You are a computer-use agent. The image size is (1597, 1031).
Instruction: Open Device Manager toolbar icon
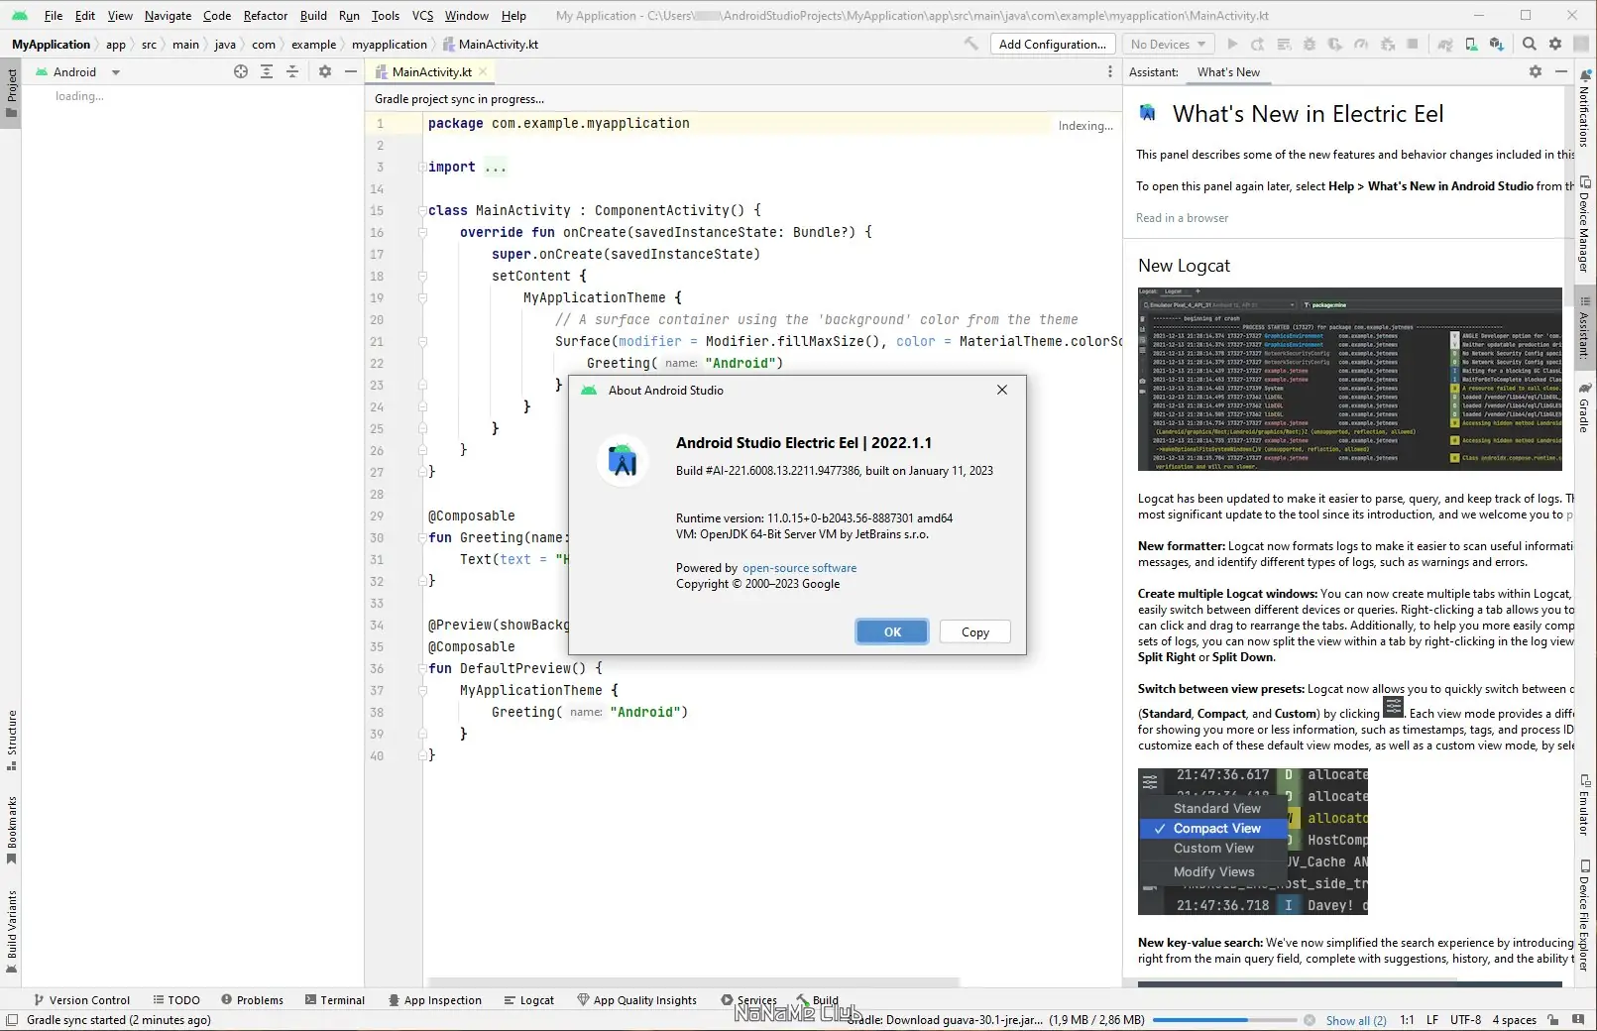tap(1471, 44)
